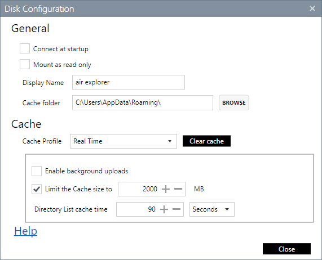
Task: Enable Connect at startup checkbox
Action: [x=25, y=48]
